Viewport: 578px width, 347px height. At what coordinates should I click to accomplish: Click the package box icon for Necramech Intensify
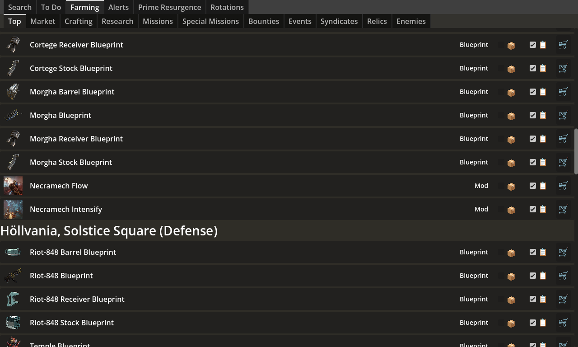click(511, 210)
